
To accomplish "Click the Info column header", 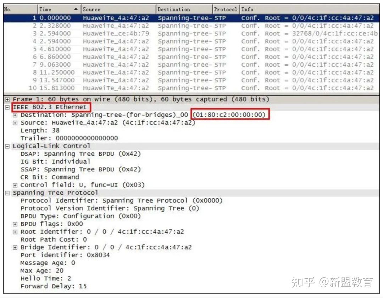I will (309, 10).
